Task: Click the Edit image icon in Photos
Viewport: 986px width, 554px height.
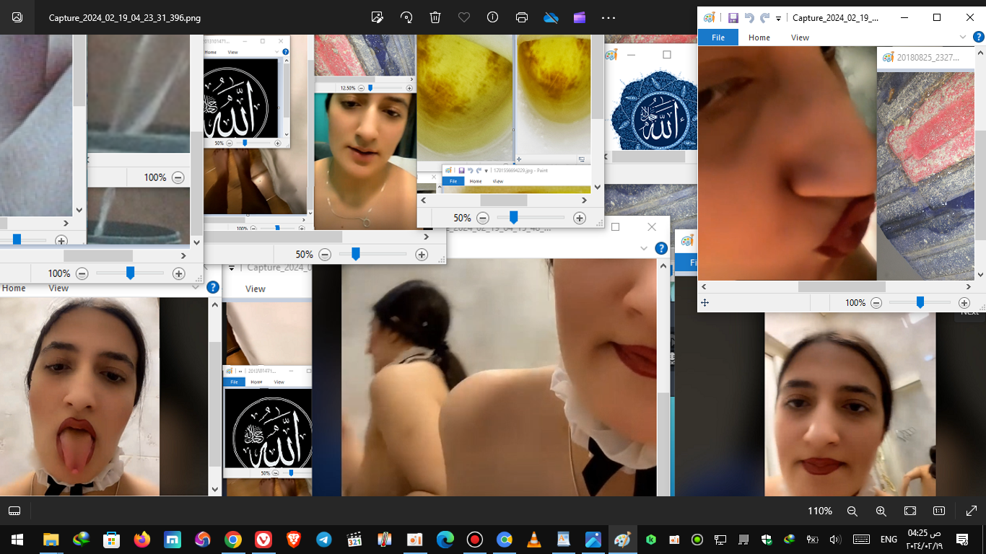Action: 377,17
